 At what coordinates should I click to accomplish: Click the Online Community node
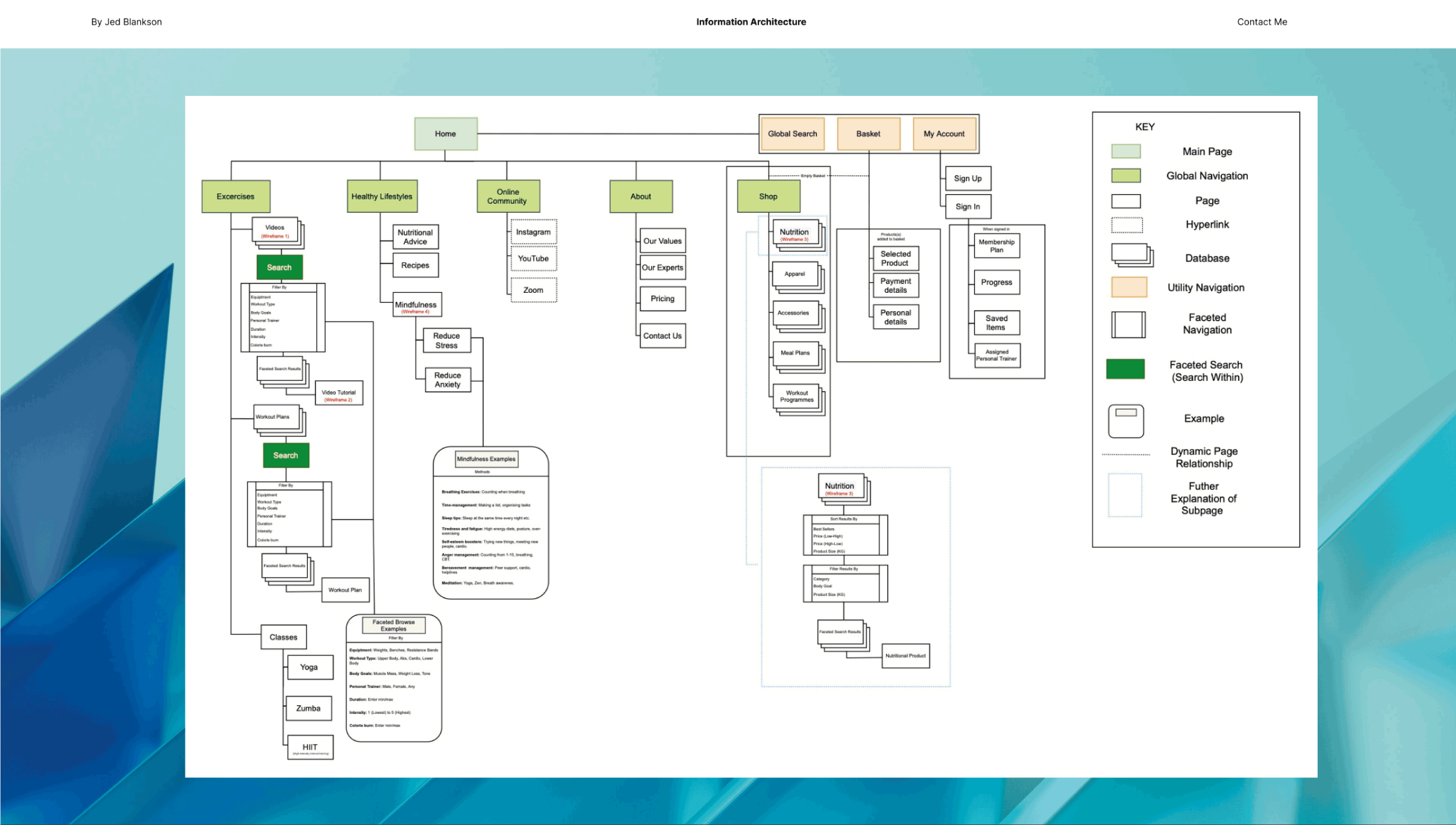508,196
